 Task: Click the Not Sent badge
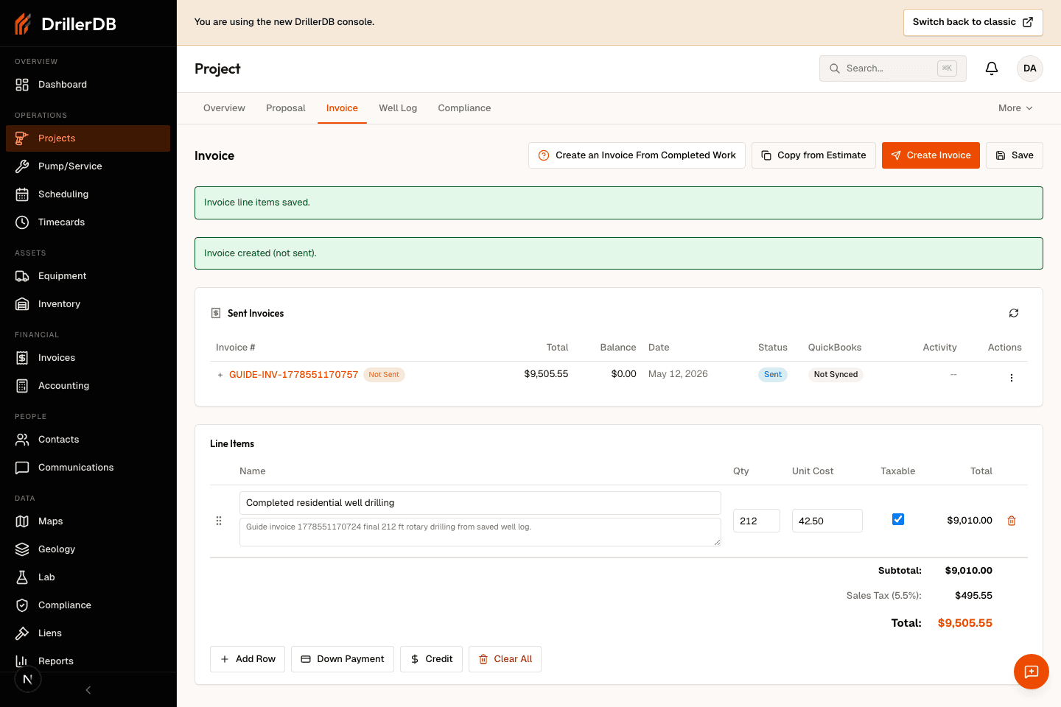click(384, 375)
